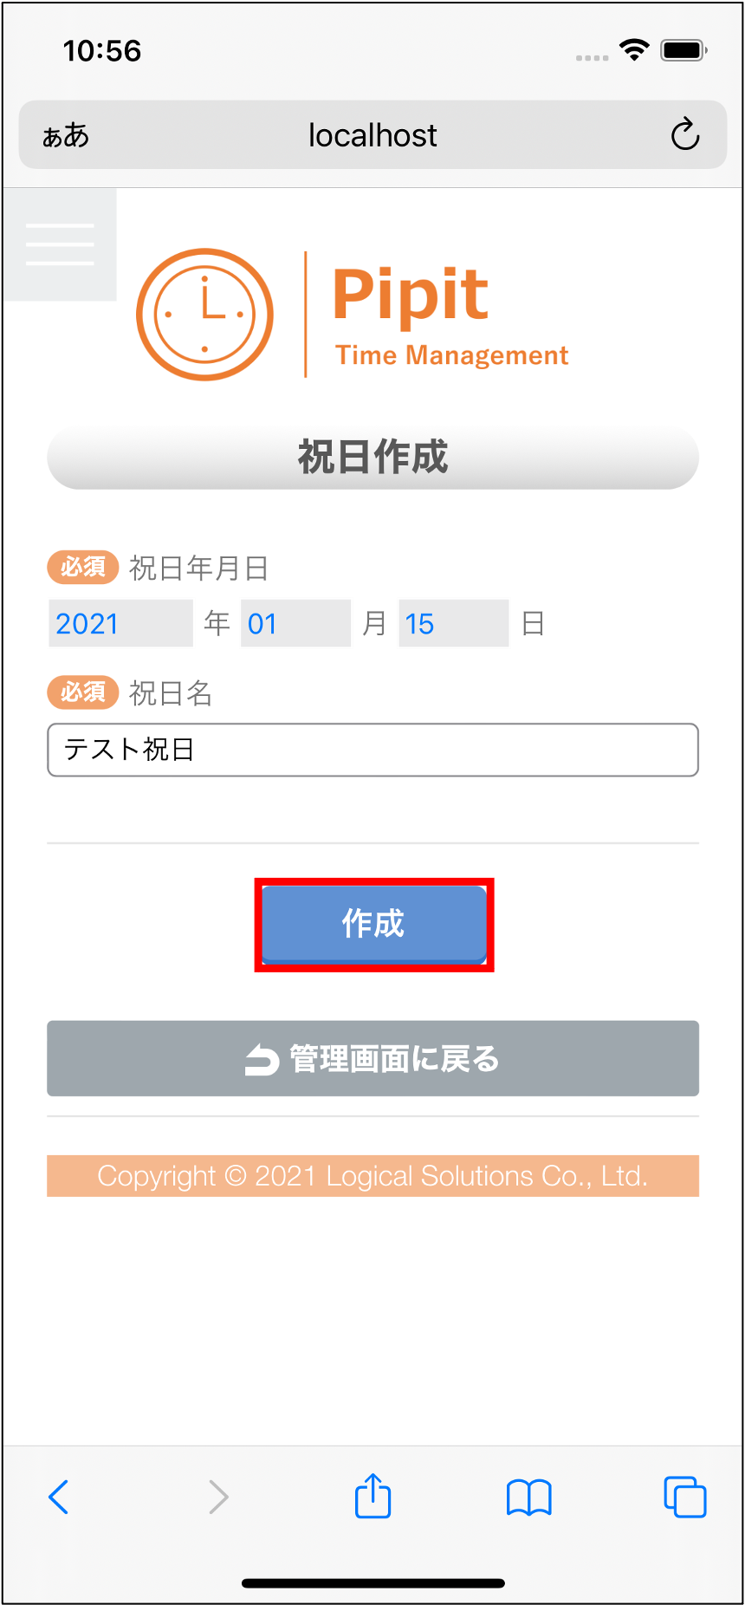This screenshot has width=745, height=1605.
Task: Tap the Pipit clock logo
Action: point(204,315)
